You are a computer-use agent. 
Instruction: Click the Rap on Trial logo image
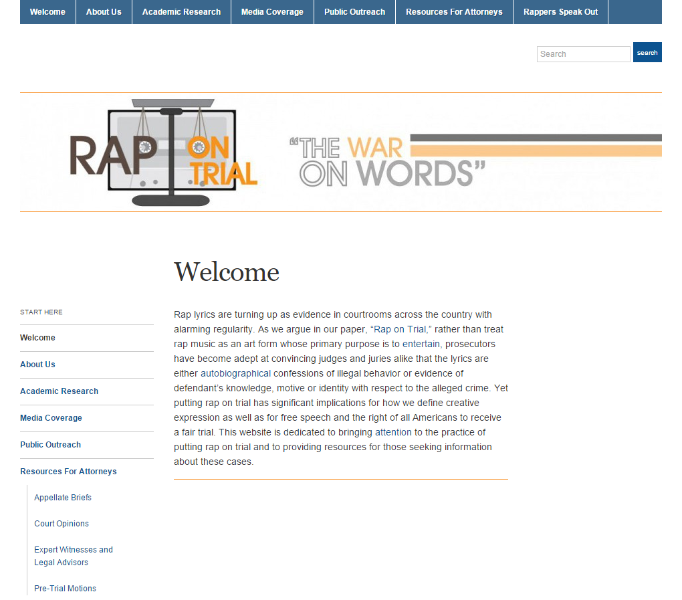(164, 153)
